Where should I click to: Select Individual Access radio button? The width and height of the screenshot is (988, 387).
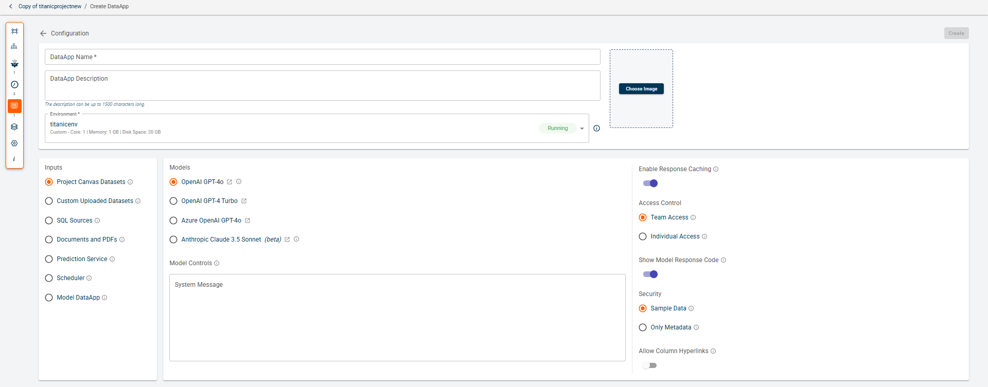click(x=643, y=236)
